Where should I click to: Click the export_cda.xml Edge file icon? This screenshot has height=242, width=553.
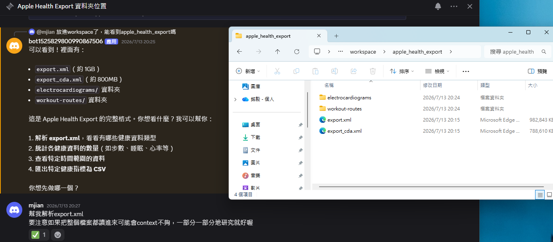[x=323, y=131]
